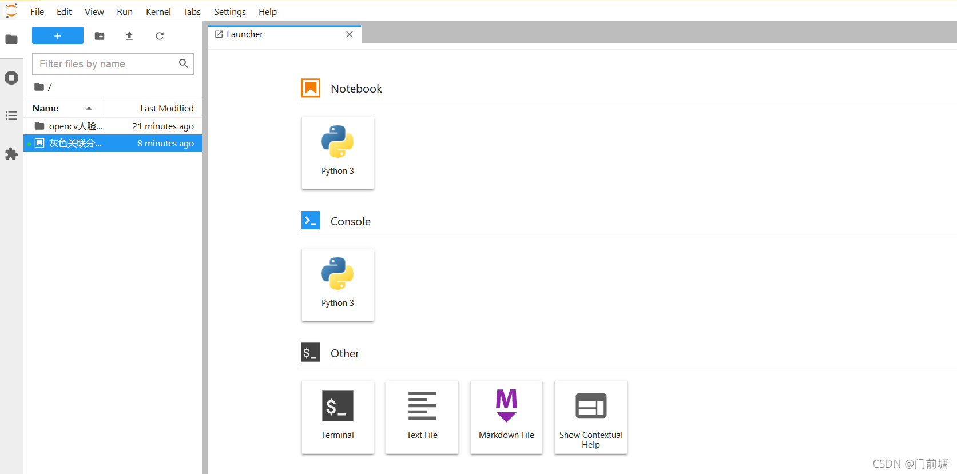Click the Notebook section header icon
The height and width of the screenshot is (474, 957).
click(x=311, y=88)
